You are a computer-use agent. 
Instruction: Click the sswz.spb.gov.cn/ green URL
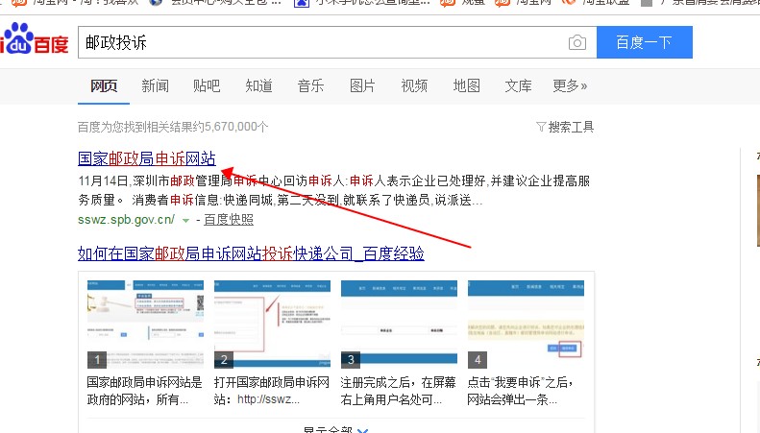point(126,220)
